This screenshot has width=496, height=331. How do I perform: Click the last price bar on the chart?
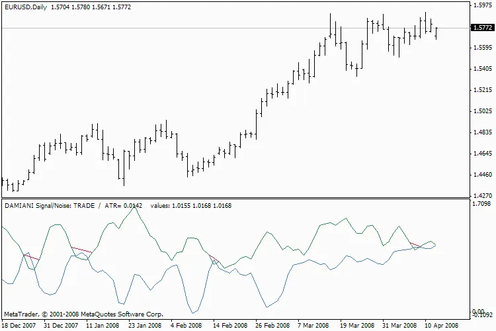(436, 33)
